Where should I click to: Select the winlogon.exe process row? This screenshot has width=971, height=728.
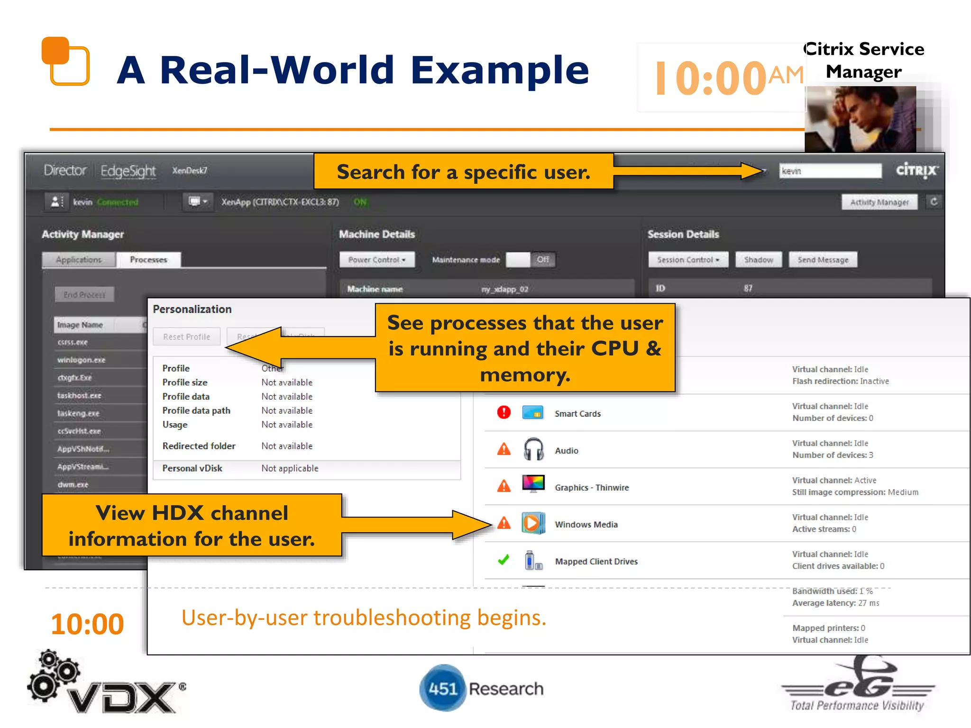[101, 360]
